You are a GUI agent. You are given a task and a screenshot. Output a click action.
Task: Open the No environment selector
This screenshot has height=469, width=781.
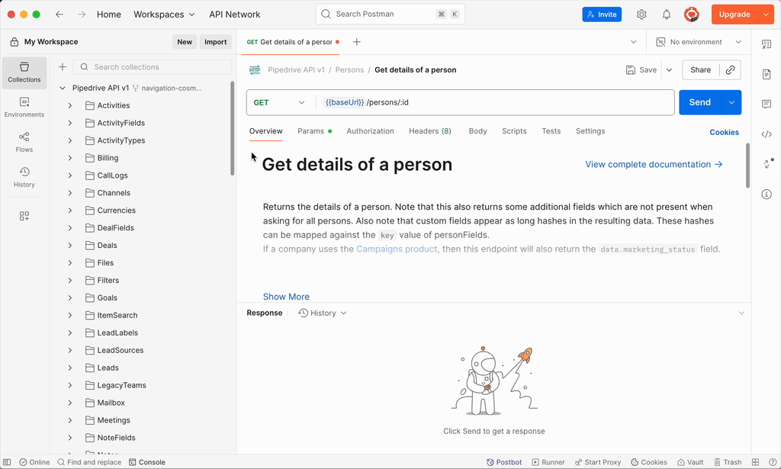point(699,42)
